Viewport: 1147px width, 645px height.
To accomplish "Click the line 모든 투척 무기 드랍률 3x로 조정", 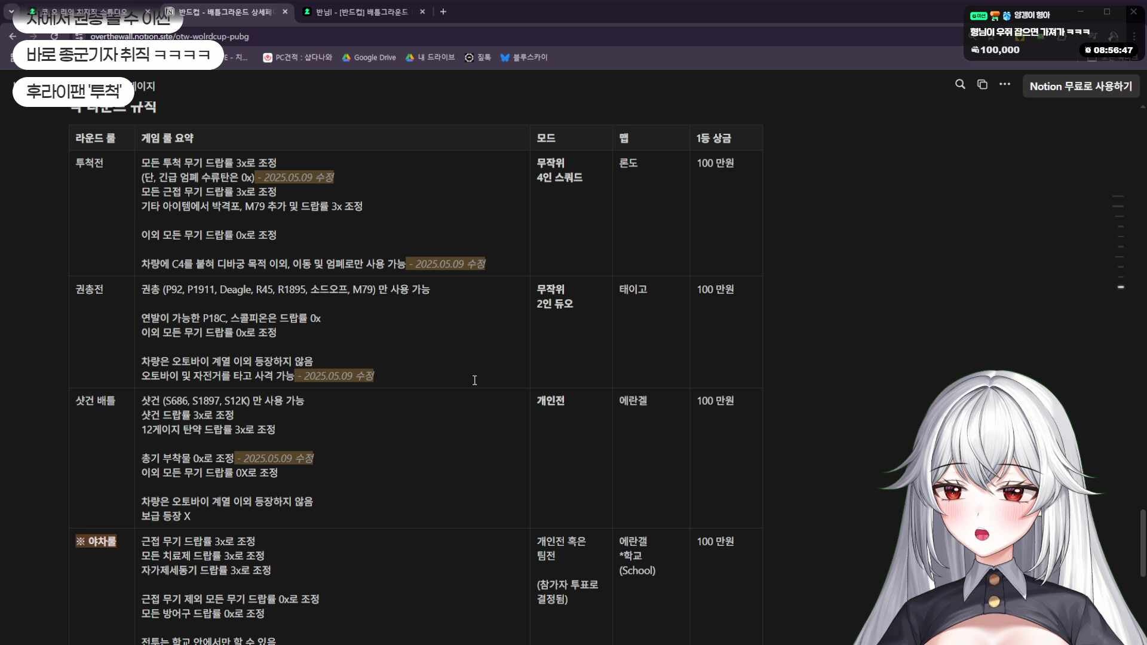I will click(x=209, y=163).
